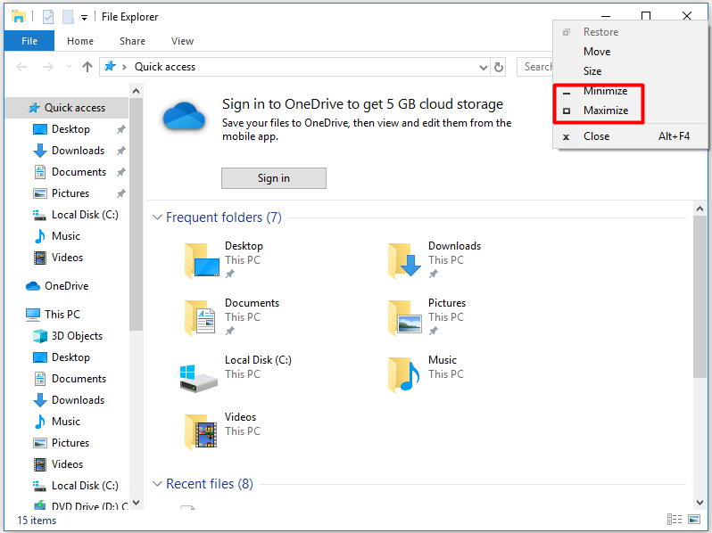Choose Move from the window menu
Image resolution: width=712 pixels, height=533 pixels.
(x=630, y=52)
